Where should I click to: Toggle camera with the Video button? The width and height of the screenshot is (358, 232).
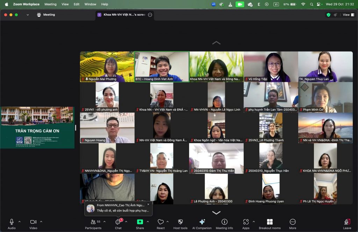pyautogui.click(x=33, y=222)
